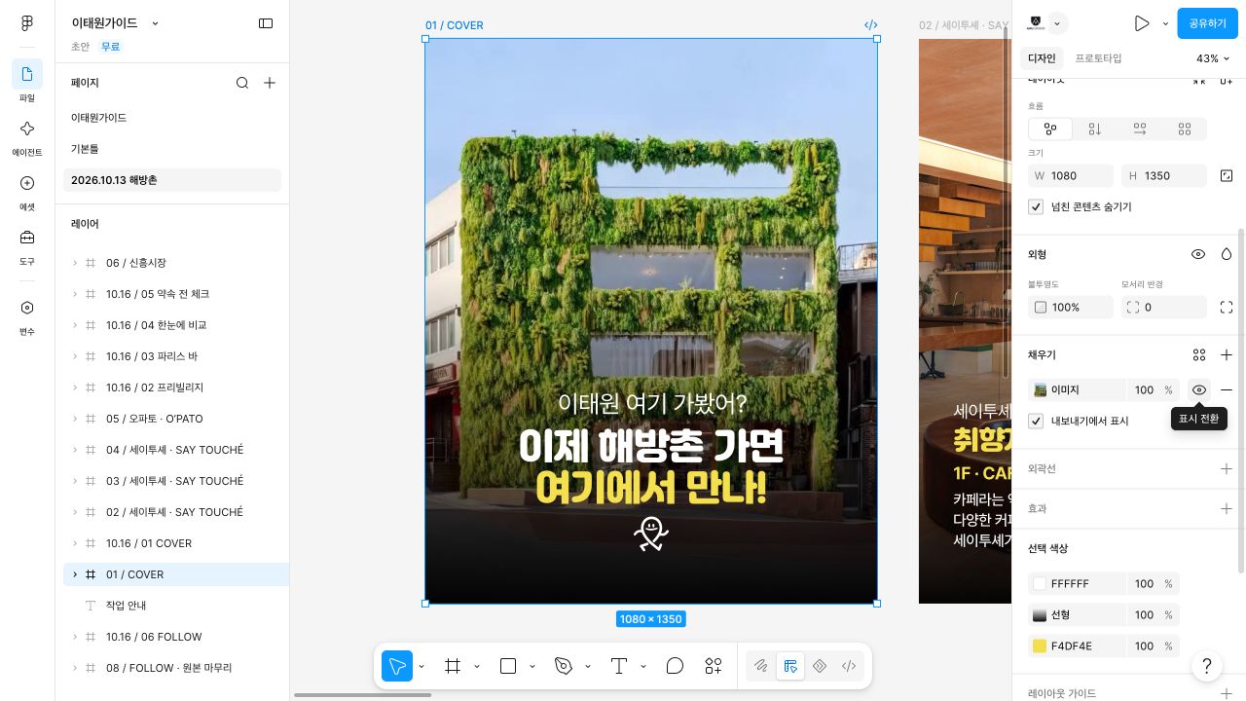The height and width of the screenshot is (701, 1246).
Task: Switch to Draw mode squiggle icon
Action: pyautogui.click(x=761, y=666)
